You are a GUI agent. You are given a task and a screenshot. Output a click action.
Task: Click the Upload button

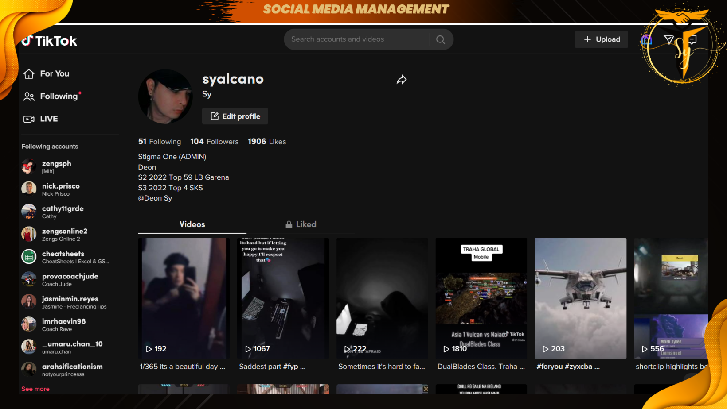click(602, 39)
